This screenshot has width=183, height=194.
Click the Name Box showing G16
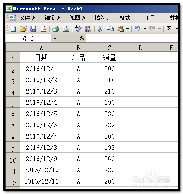(28, 39)
